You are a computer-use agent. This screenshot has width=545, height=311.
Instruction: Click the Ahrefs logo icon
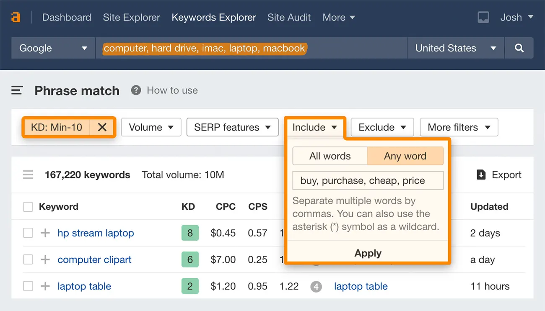point(16,18)
